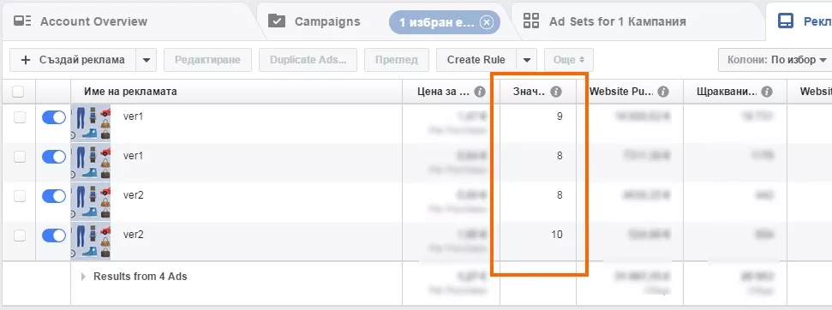Tick the checkbox for the first ver1 row
Screen dimensions: 832x310
tap(19, 117)
